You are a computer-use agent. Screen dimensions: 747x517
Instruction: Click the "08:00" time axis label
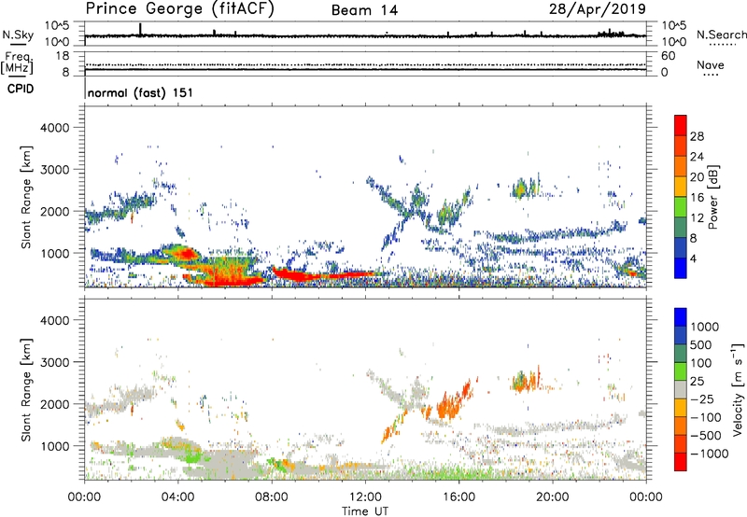(x=271, y=497)
